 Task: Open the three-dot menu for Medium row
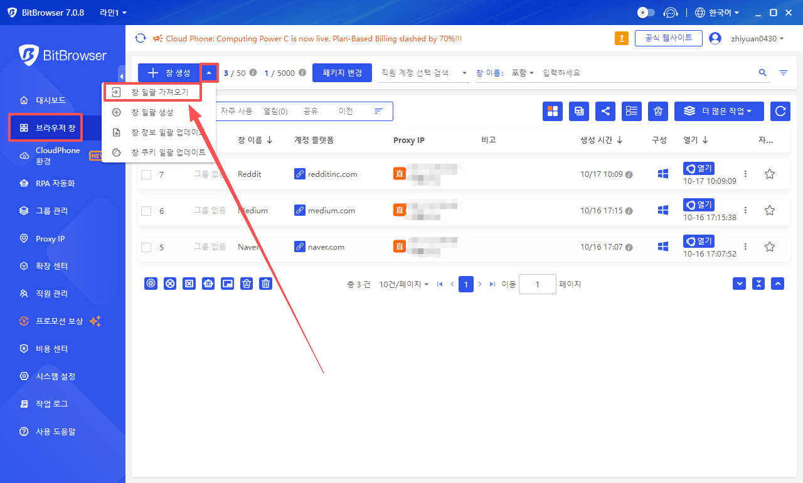pos(745,211)
